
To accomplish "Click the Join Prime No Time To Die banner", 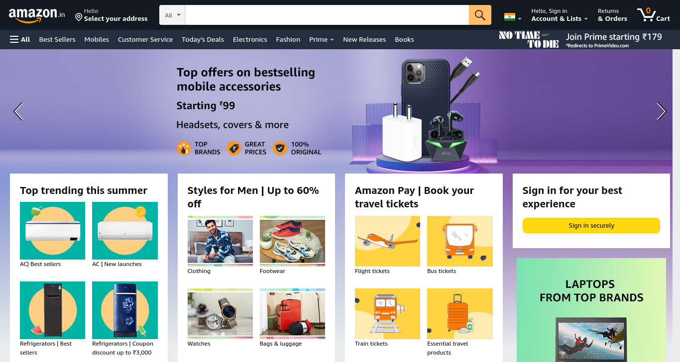I will (x=581, y=39).
